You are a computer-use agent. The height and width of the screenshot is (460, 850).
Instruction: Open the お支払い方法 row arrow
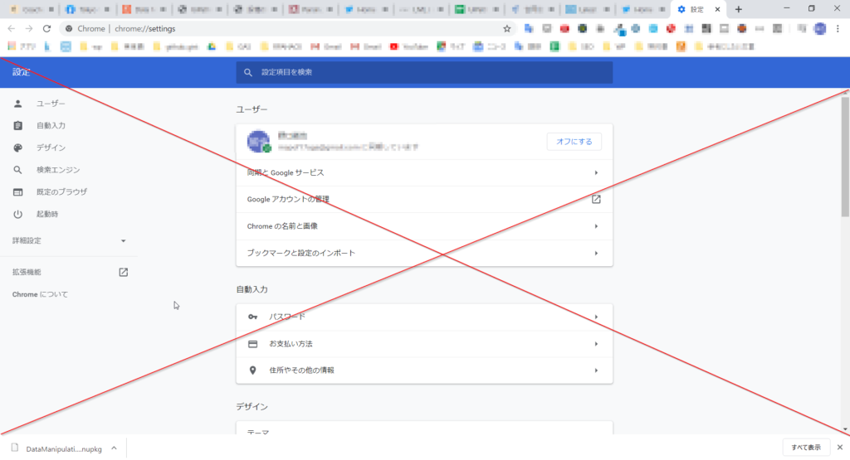click(596, 344)
